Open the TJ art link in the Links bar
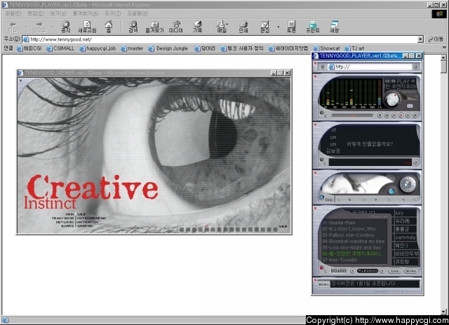This screenshot has width=449, height=325. (x=354, y=48)
